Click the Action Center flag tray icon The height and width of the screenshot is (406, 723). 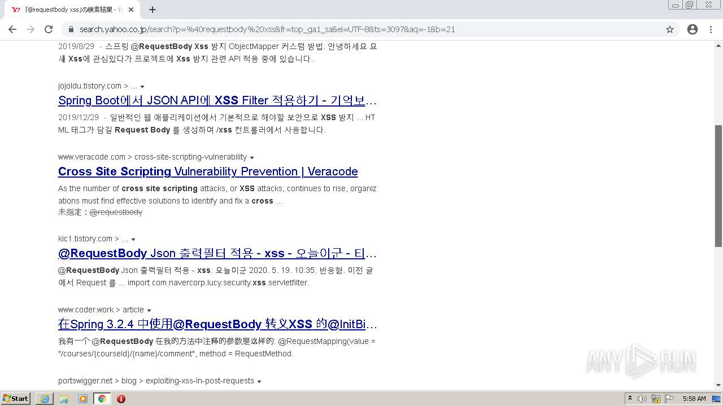tap(669, 399)
